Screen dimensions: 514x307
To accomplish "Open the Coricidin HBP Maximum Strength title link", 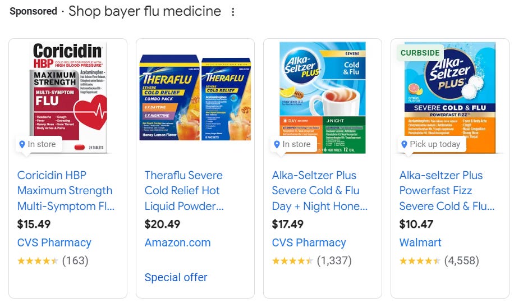I will tap(65, 191).
